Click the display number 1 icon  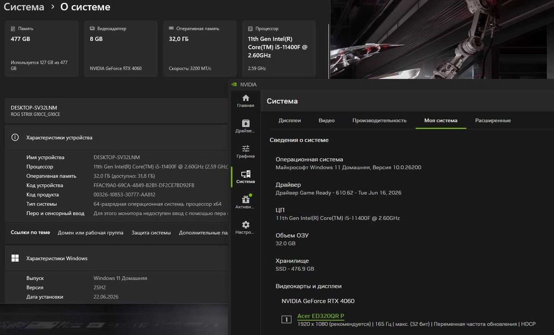pos(286,319)
